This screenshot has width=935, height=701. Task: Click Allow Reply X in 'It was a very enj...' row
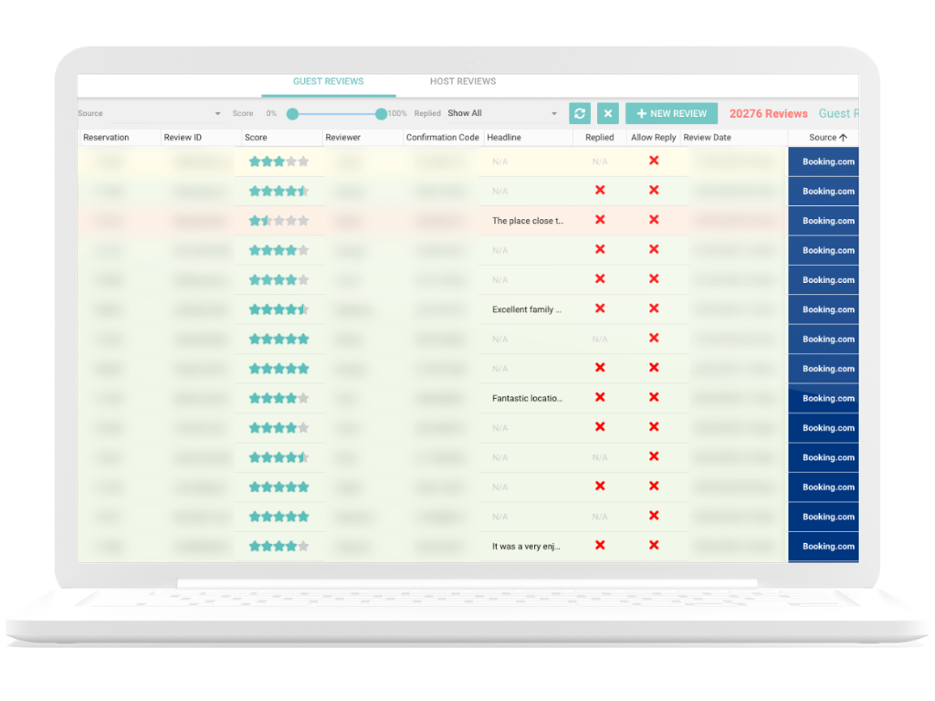[x=654, y=546]
